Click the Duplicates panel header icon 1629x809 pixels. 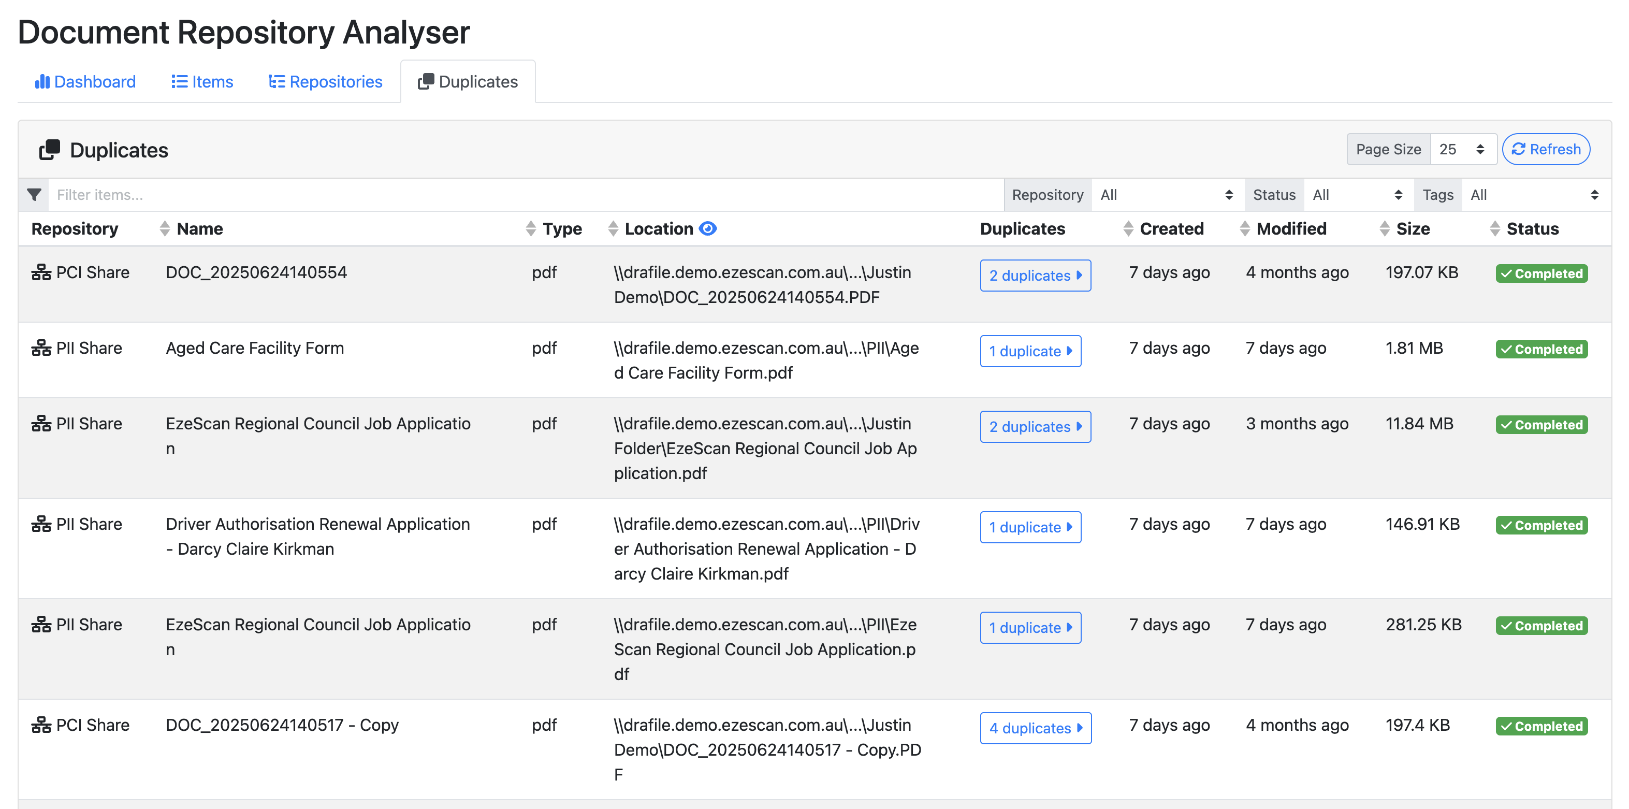[49, 150]
